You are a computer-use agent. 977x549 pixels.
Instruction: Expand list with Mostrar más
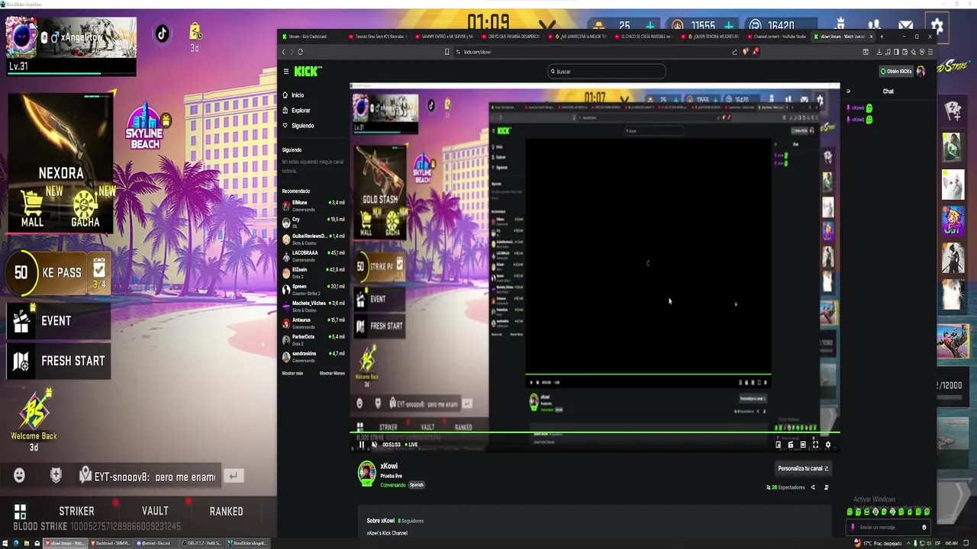(292, 374)
